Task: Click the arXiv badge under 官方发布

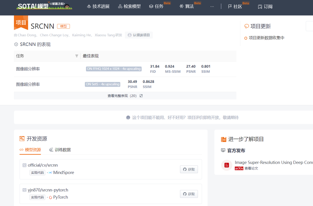Action: tap(239, 168)
